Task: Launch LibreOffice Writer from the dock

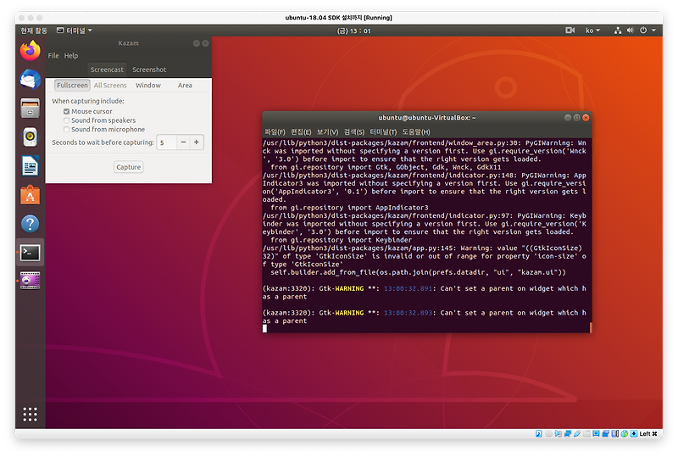Action: click(x=30, y=165)
